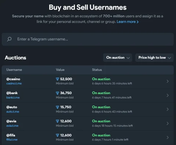Click the Username column header
Viewport: 176px width, 145px height.
(x=14, y=70)
